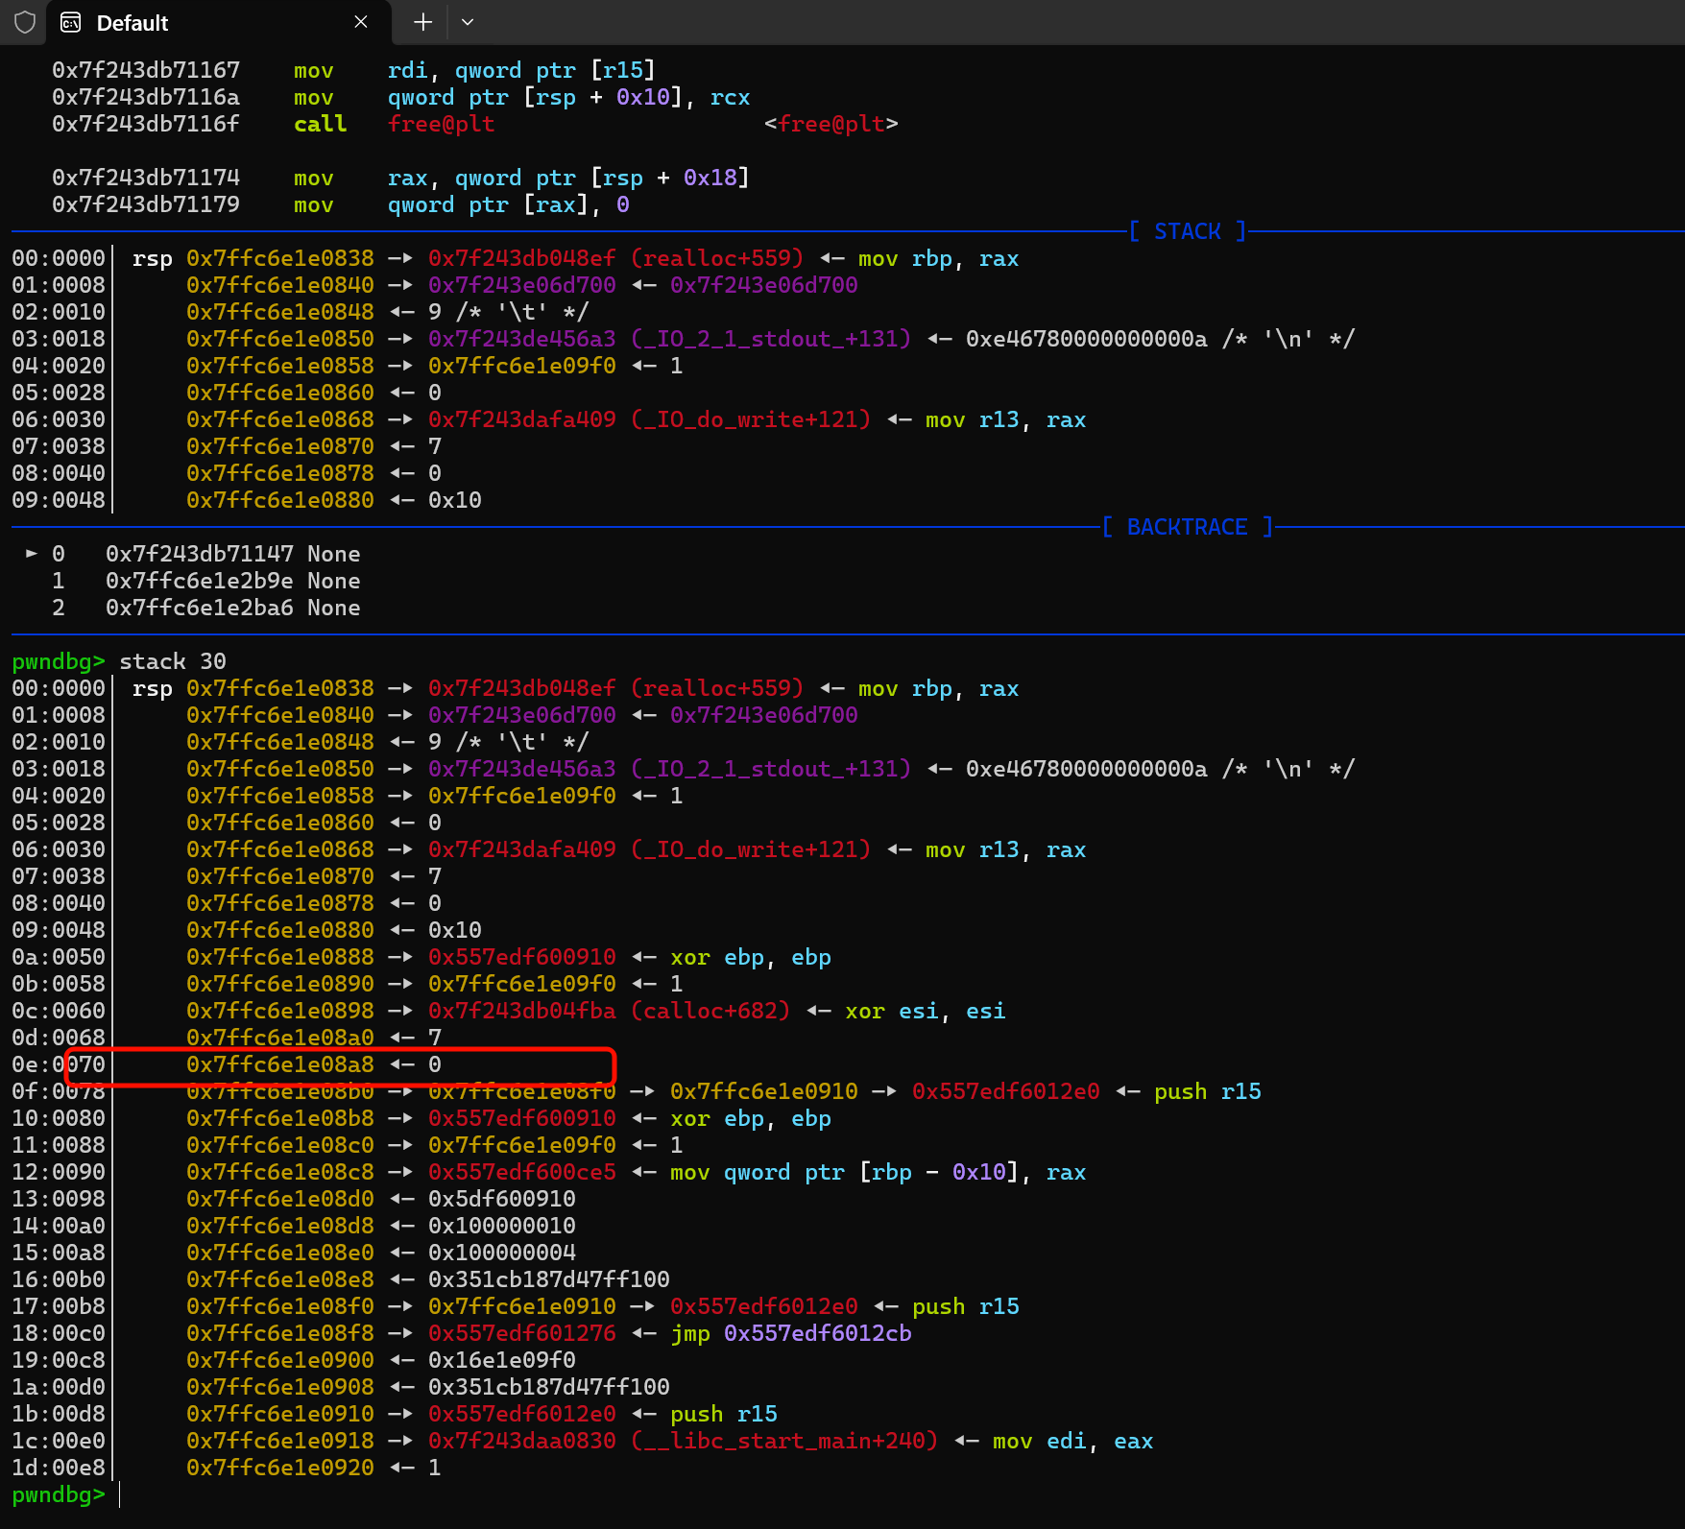
Task: Click the STACK section header
Action: [1187, 231]
